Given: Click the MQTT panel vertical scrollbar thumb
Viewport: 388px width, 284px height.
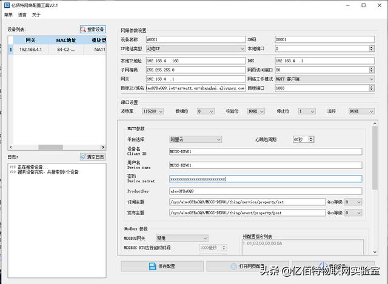Looking at the screenshot, I should tap(375, 157).
